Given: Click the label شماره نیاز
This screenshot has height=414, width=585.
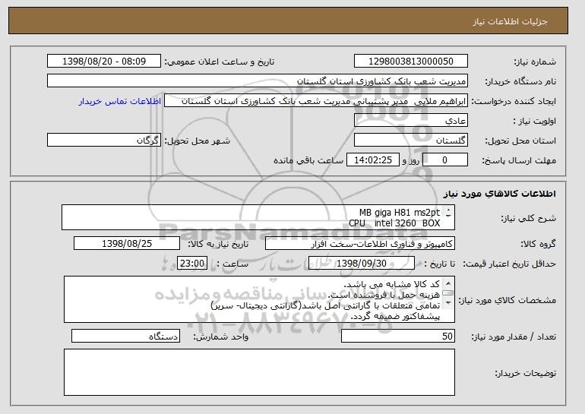Looking at the screenshot, I should pyautogui.click(x=535, y=62).
